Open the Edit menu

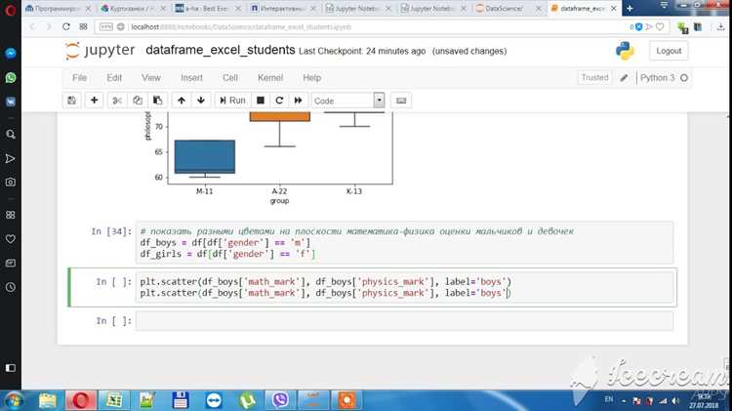point(114,78)
